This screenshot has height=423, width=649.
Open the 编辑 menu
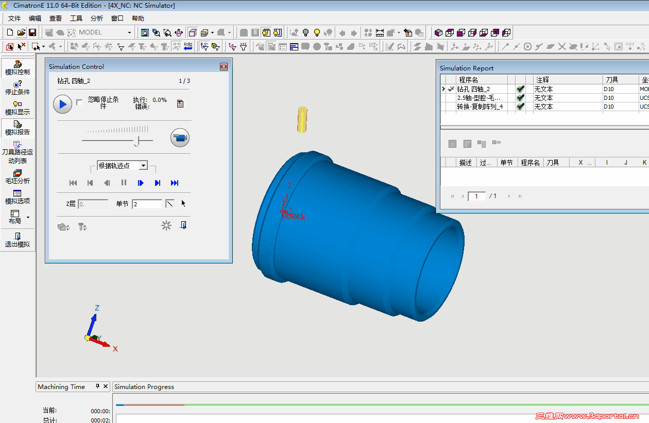pos(35,19)
